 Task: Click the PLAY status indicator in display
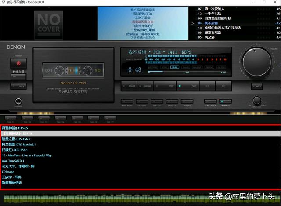pos(175,67)
